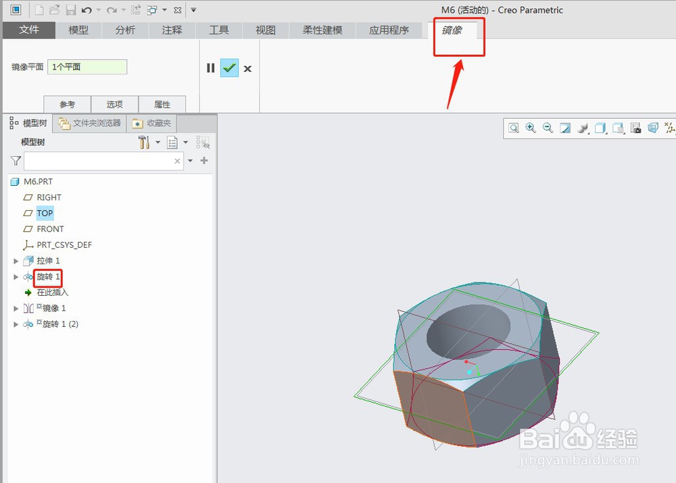This screenshot has height=483, width=676.
Task: Switch to 文件夹浏览器 tab
Action: pos(90,123)
